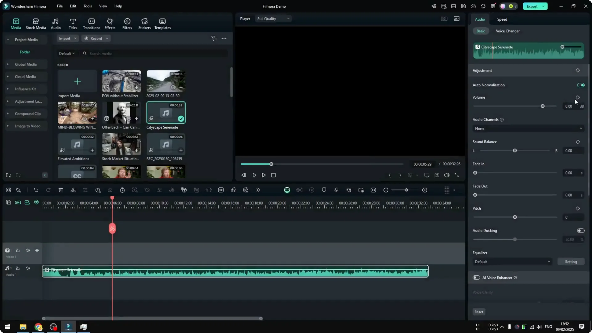This screenshot has width=592, height=333.
Task: Open the Media panel
Action: coord(16,23)
